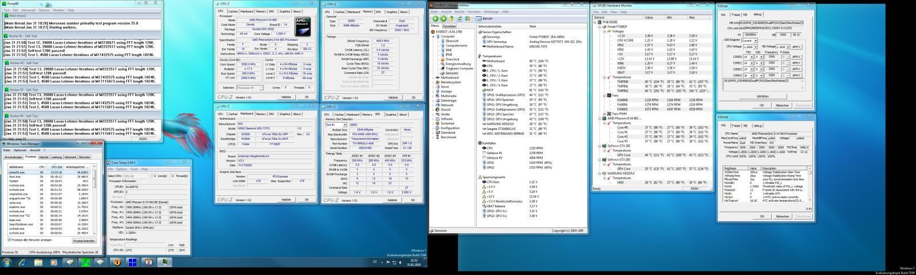The height and width of the screenshot is (275, 916).
Task: Select explorer.exe row in Task Manager
Action: point(49,207)
